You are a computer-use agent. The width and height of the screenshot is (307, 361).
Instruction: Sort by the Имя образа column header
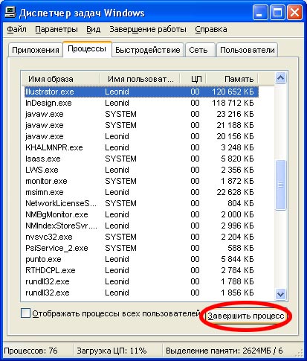pos(61,79)
